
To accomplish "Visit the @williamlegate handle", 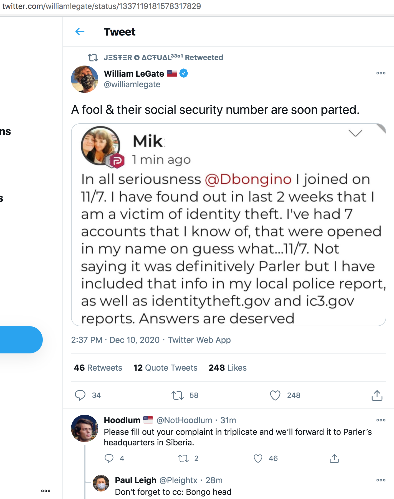I will tap(132, 84).
